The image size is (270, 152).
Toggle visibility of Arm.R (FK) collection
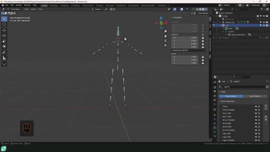[256, 127]
